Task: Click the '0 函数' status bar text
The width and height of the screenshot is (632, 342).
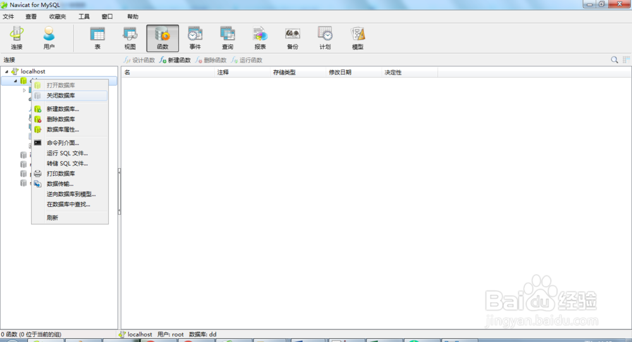Action: (31, 334)
